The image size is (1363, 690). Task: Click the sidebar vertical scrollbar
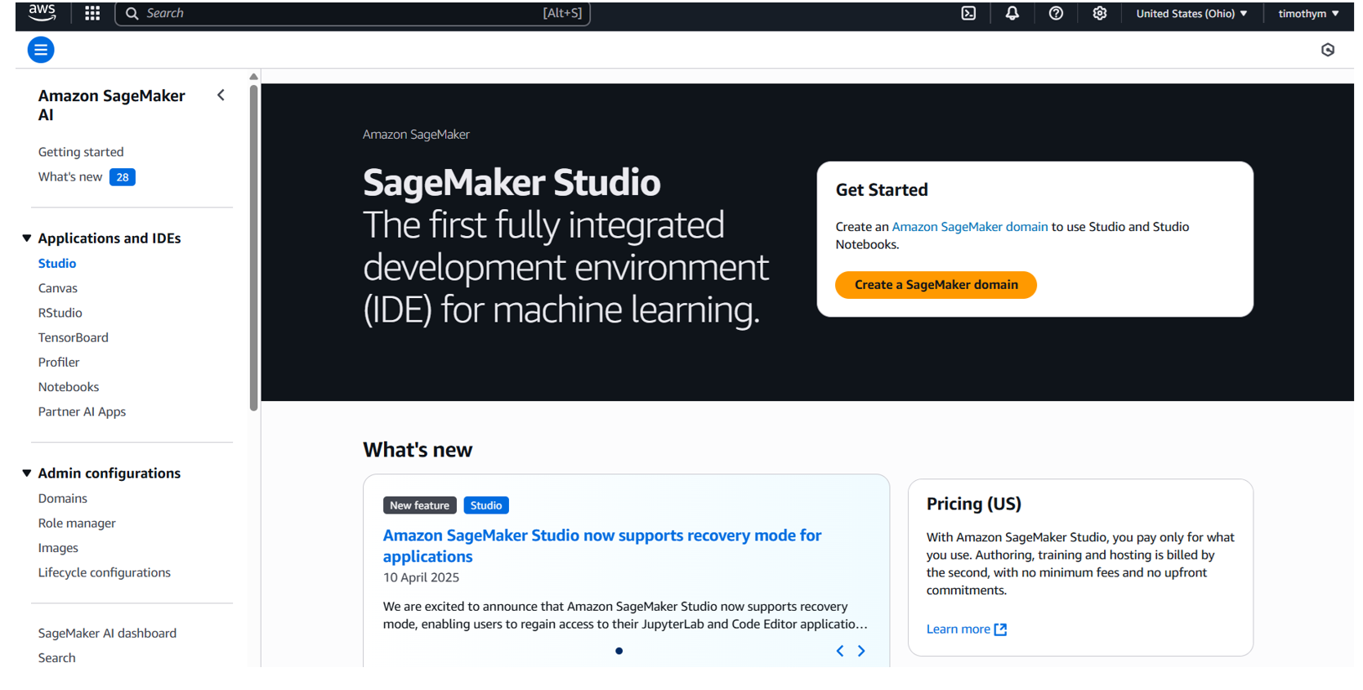(254, 247)
